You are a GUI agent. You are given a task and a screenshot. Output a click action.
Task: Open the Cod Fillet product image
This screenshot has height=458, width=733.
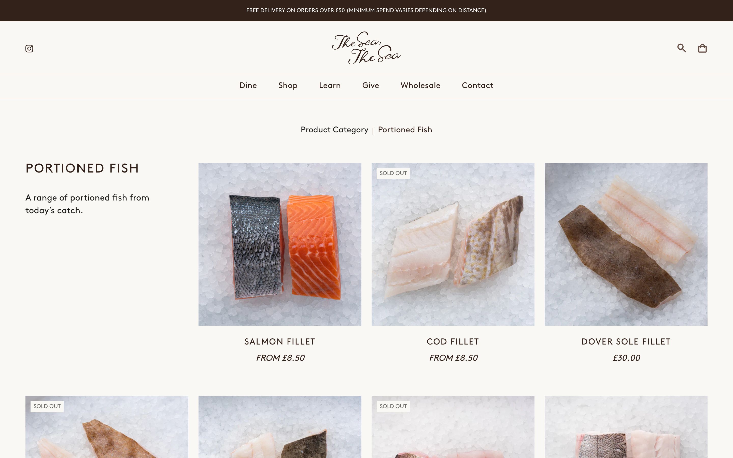[453, 244]
